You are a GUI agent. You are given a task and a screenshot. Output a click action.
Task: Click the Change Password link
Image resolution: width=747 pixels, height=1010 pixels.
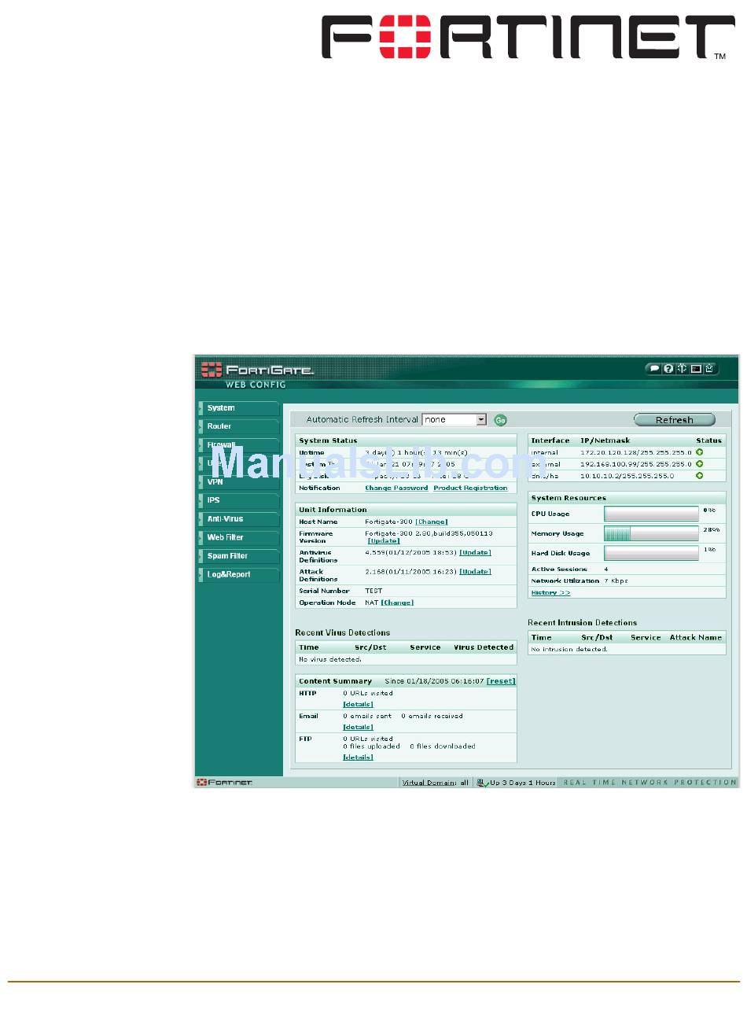[x=396, y=488]
